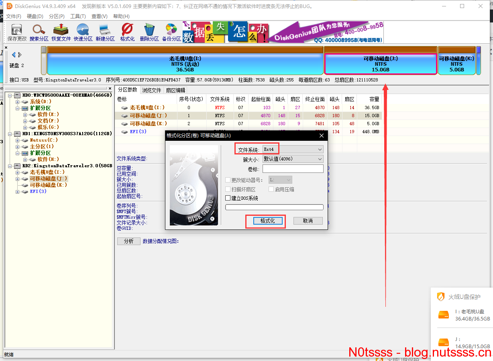Viewport: 493px width, 361px height.
Task: Go to next disk with right arrow
Action: 20,55
